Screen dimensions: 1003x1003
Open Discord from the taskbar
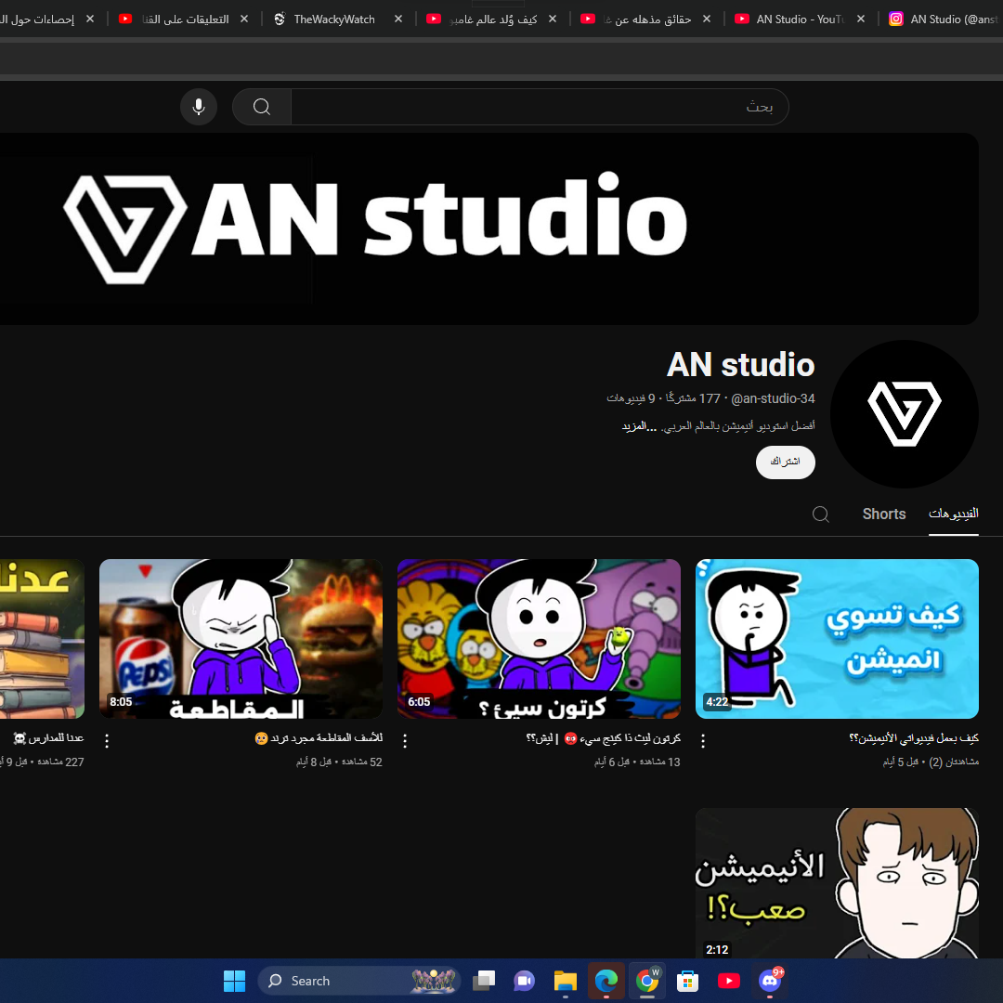pyautogui.click(x=770, y=981)
